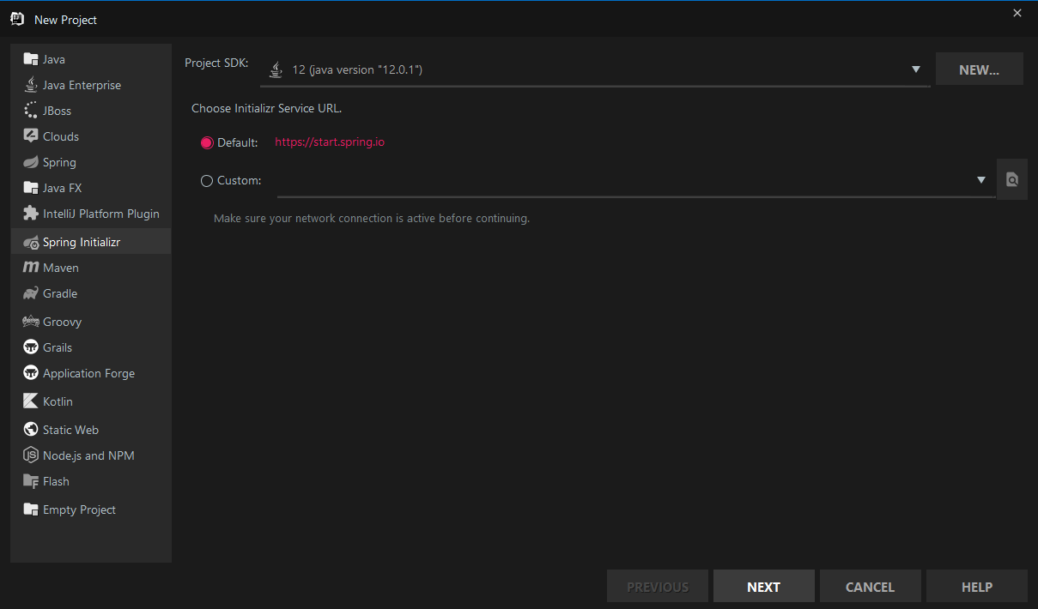Screen dimensions: 1038x609
Task: Select the JBoss project type icon
Action: [31, 111]
